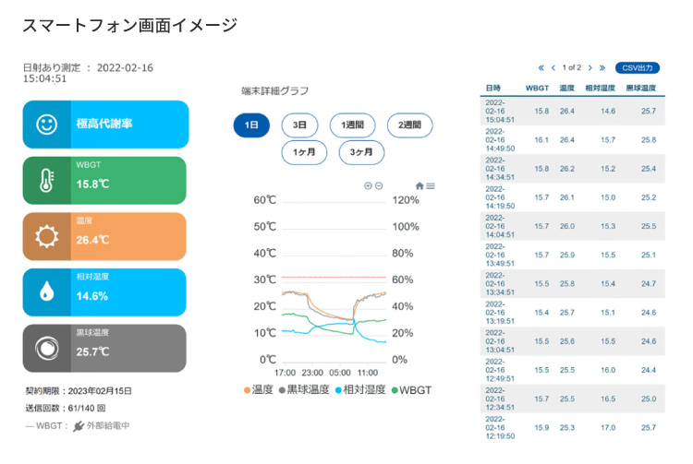Click the external power plug icon

(79, 426)
